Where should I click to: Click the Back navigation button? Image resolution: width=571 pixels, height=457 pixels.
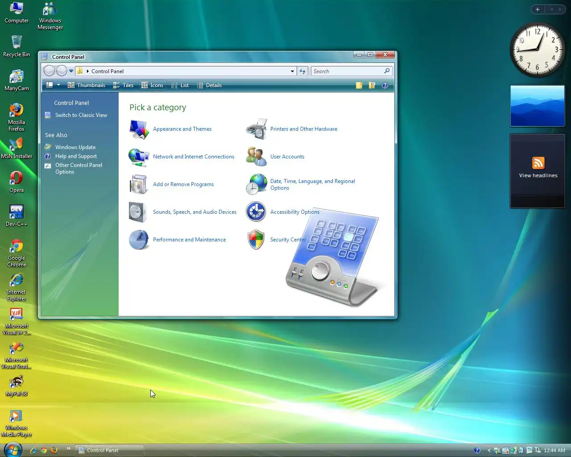pos(49,71)
